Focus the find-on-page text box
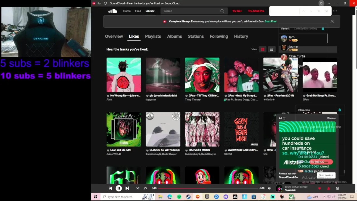This screenshot has width=357, height=201. 284,11
